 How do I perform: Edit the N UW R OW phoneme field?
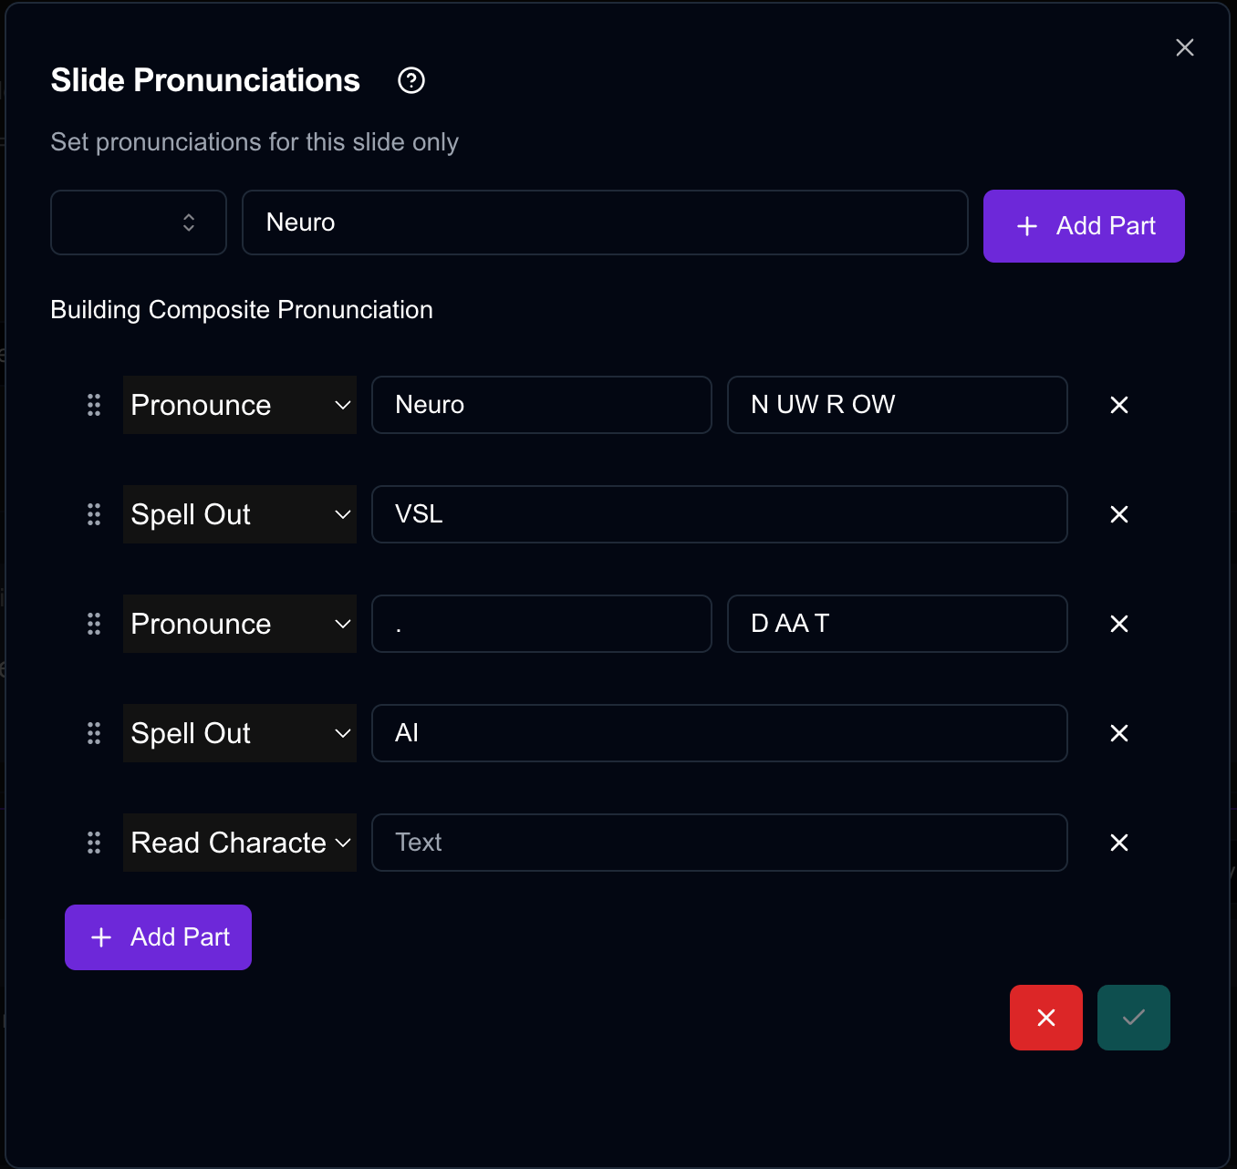pyautogui.click(x=897, y=405)
